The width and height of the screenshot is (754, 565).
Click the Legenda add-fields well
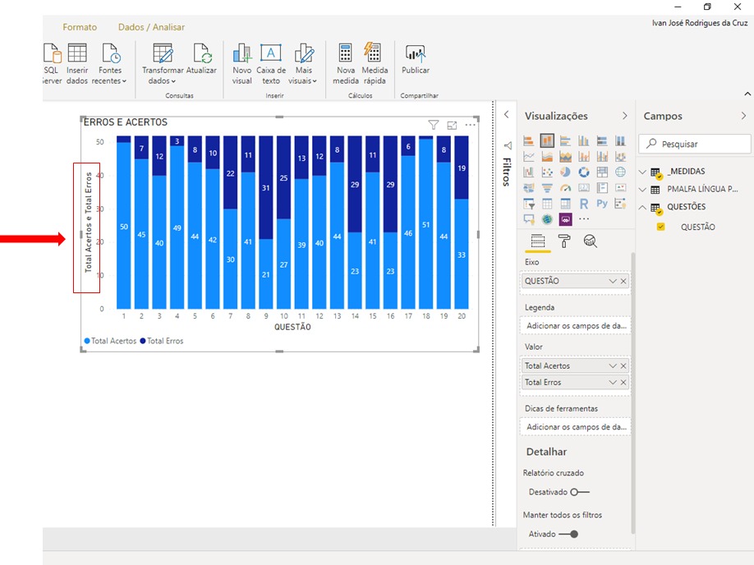click(x=575, y=325)
